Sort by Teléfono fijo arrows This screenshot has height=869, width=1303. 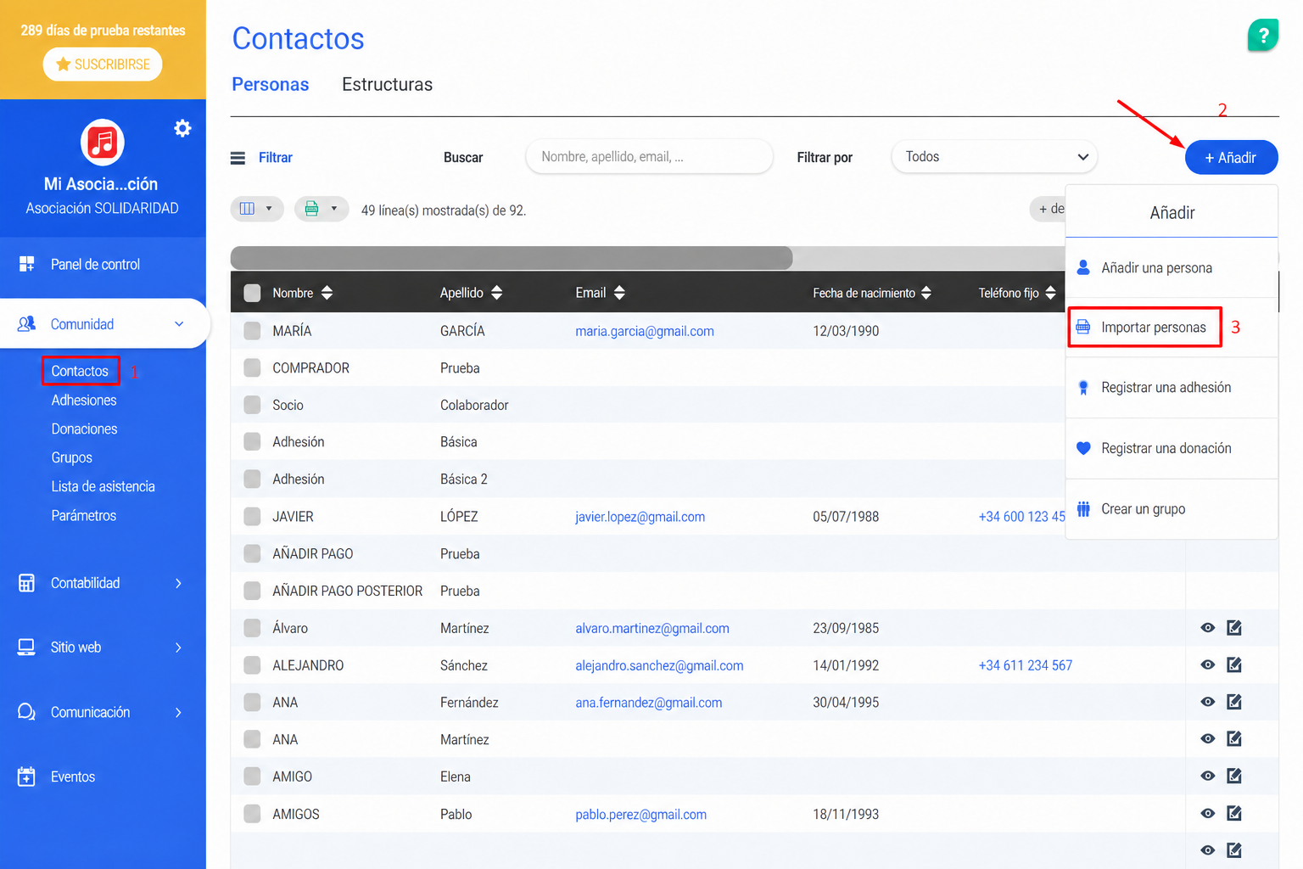click(x=1051, y=293)
